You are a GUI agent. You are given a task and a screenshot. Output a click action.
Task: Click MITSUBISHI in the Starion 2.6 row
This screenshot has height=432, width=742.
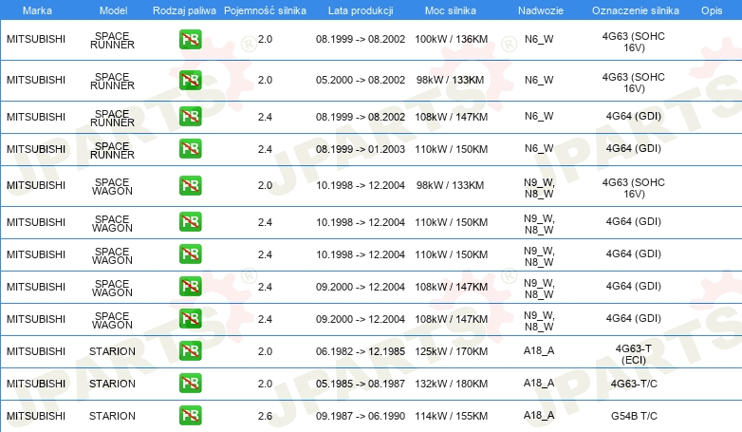coord(36,416)
